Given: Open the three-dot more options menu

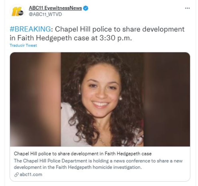Looking at the screenshot, I should coord(187,8).
